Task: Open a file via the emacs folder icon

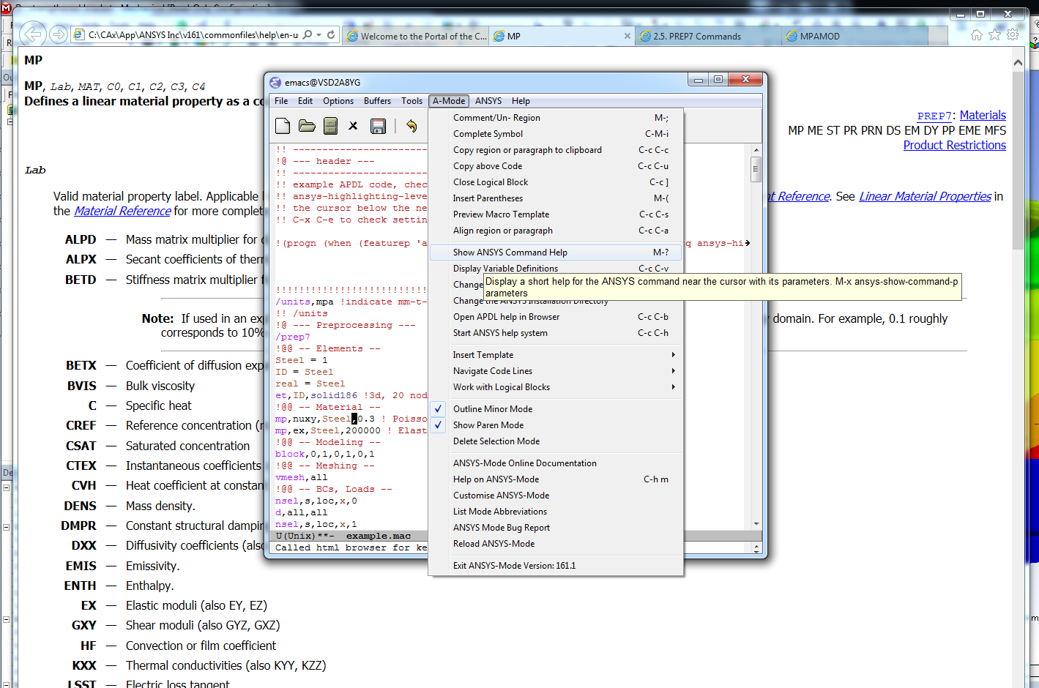Action: click(307, 126)
